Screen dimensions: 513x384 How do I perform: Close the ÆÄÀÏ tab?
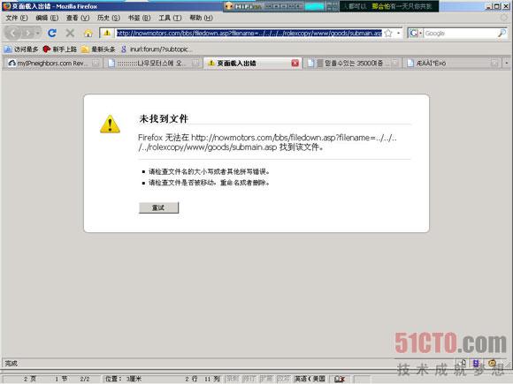[494, 63]
